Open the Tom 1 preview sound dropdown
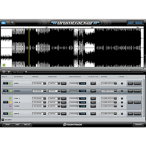Screen dimensions: 146x146 [39, 98]
